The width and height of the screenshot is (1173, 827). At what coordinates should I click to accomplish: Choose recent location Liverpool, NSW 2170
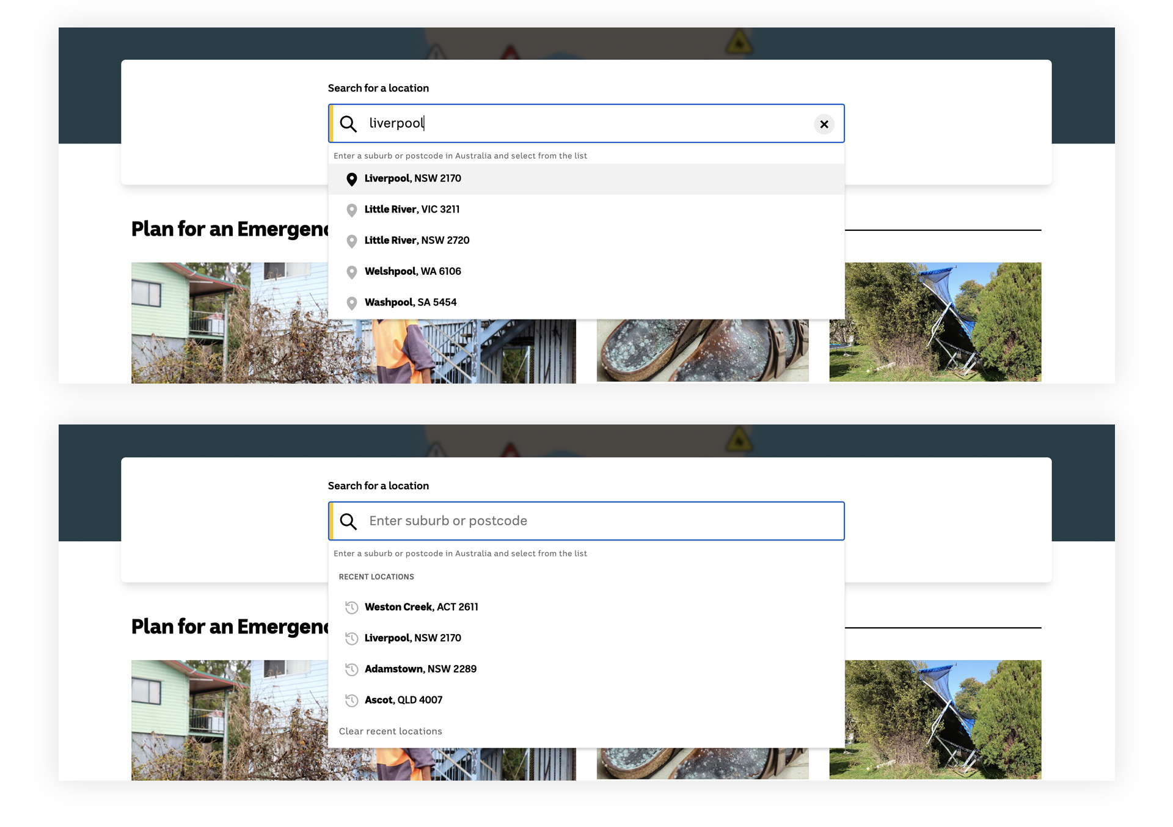coord(413,638)
